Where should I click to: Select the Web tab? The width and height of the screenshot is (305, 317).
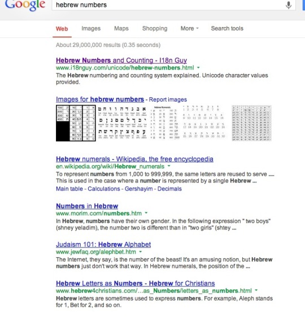[62, 29]
